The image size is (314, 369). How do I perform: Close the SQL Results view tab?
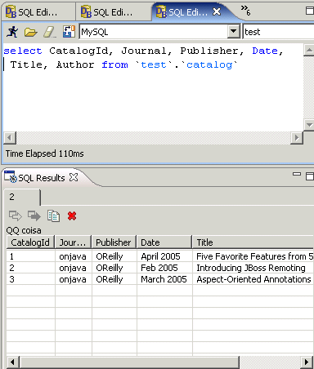click(74, 177)
